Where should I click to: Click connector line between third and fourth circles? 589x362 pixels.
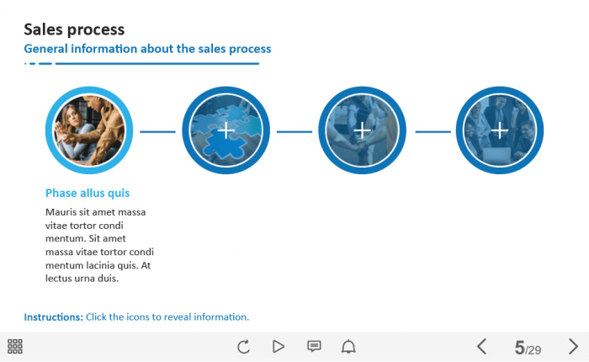pos(432,131)
